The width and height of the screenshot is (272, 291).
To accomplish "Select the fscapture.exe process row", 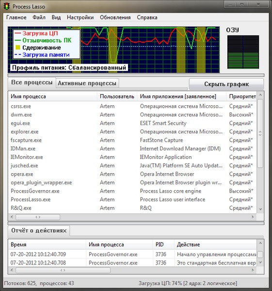I will coord(132,140).
